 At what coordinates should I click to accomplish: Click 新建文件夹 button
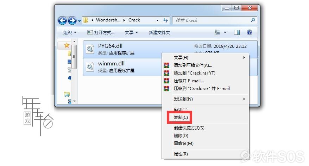[159, 32]
